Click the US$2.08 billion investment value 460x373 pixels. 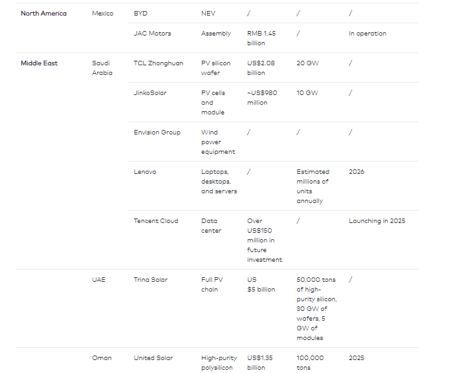[x=261, y=68]
